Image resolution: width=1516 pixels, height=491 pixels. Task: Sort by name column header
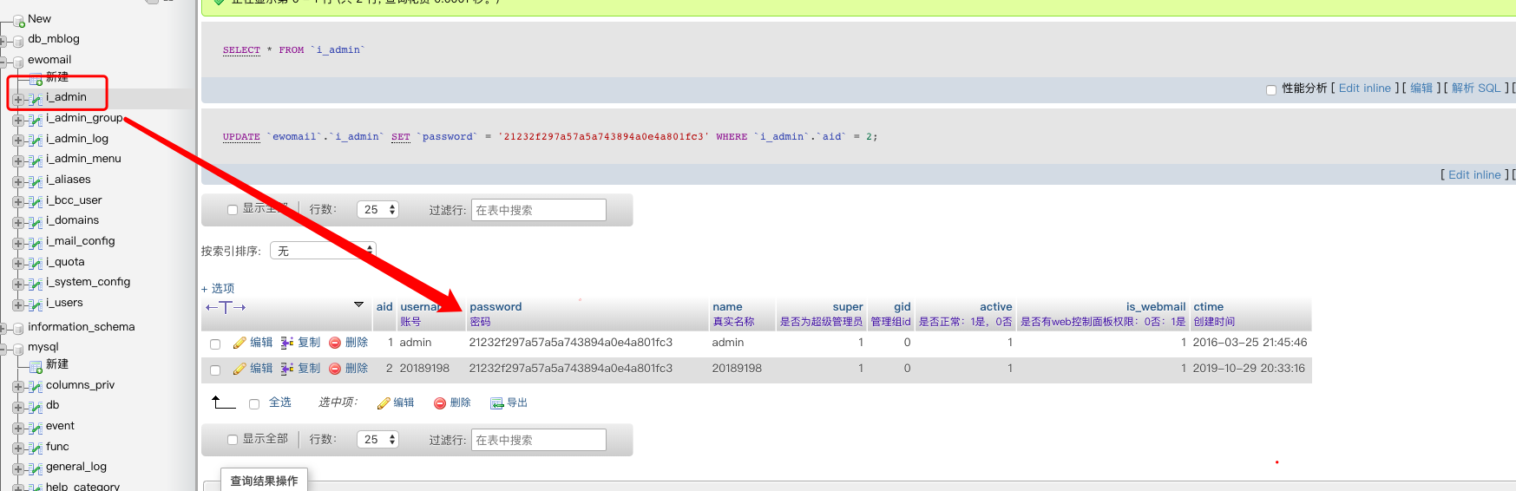point(727,307)
